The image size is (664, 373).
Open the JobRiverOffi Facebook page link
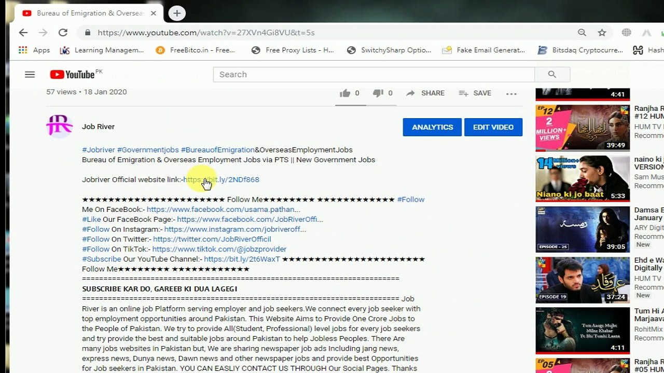(250, 219)
